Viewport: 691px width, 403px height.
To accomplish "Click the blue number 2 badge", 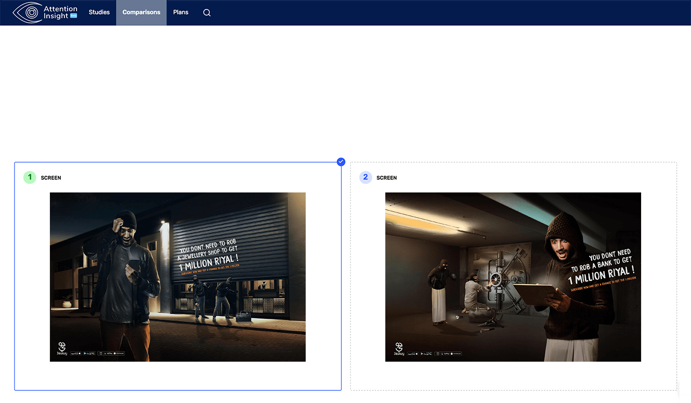I will (366, 177).
